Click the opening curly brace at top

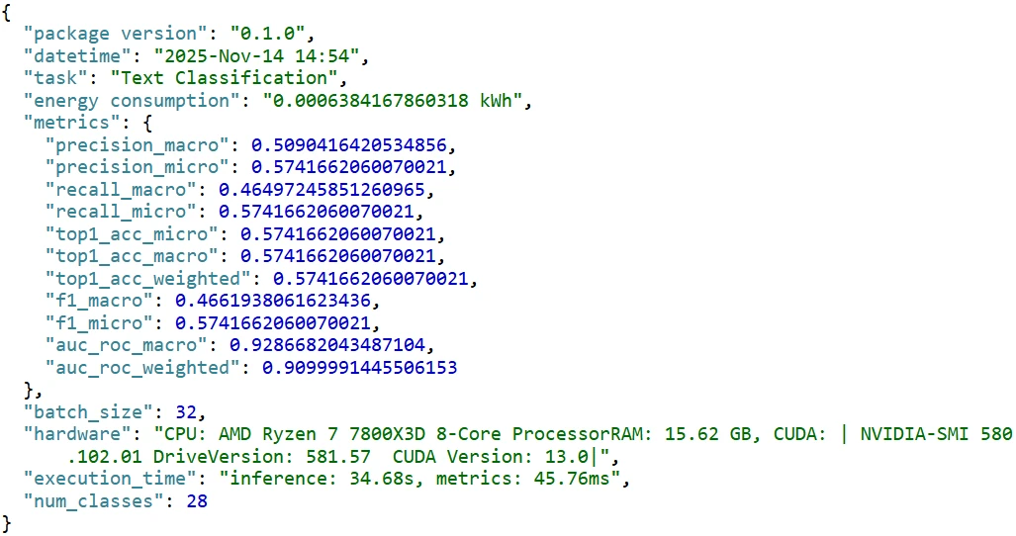pyautogui.click(x=8, y=10)
